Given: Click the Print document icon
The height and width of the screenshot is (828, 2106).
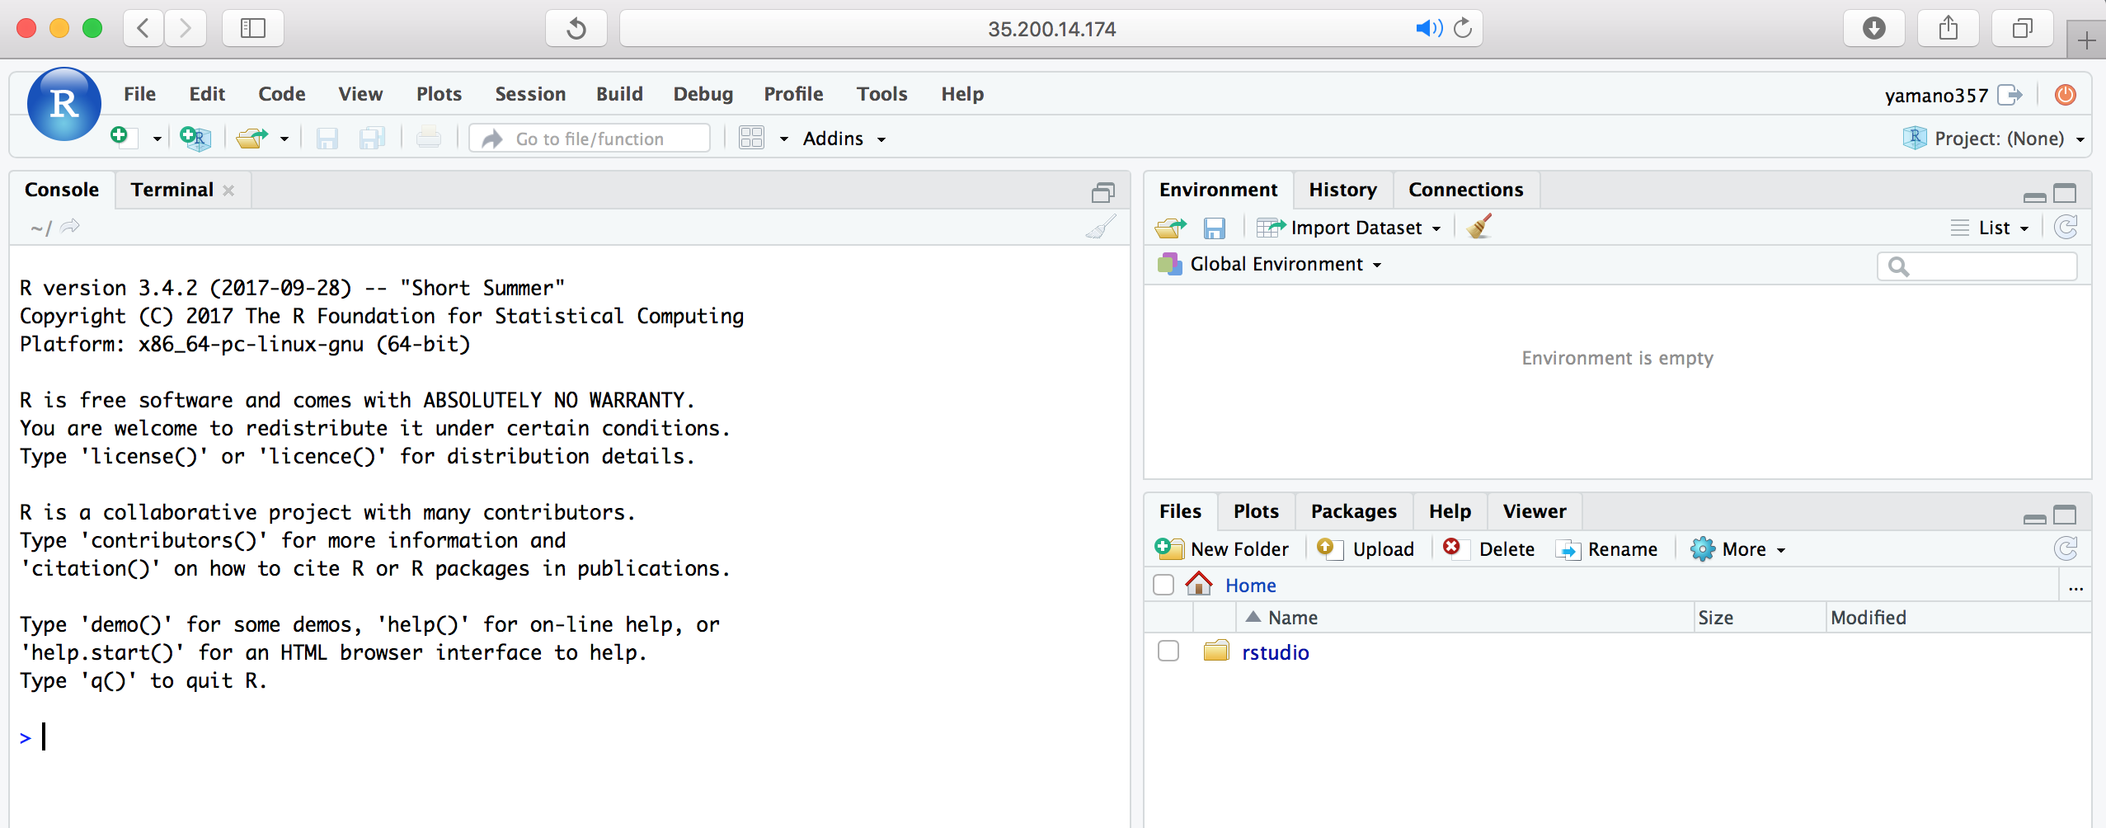Looking at the screenshot, I should pos(429,138).
